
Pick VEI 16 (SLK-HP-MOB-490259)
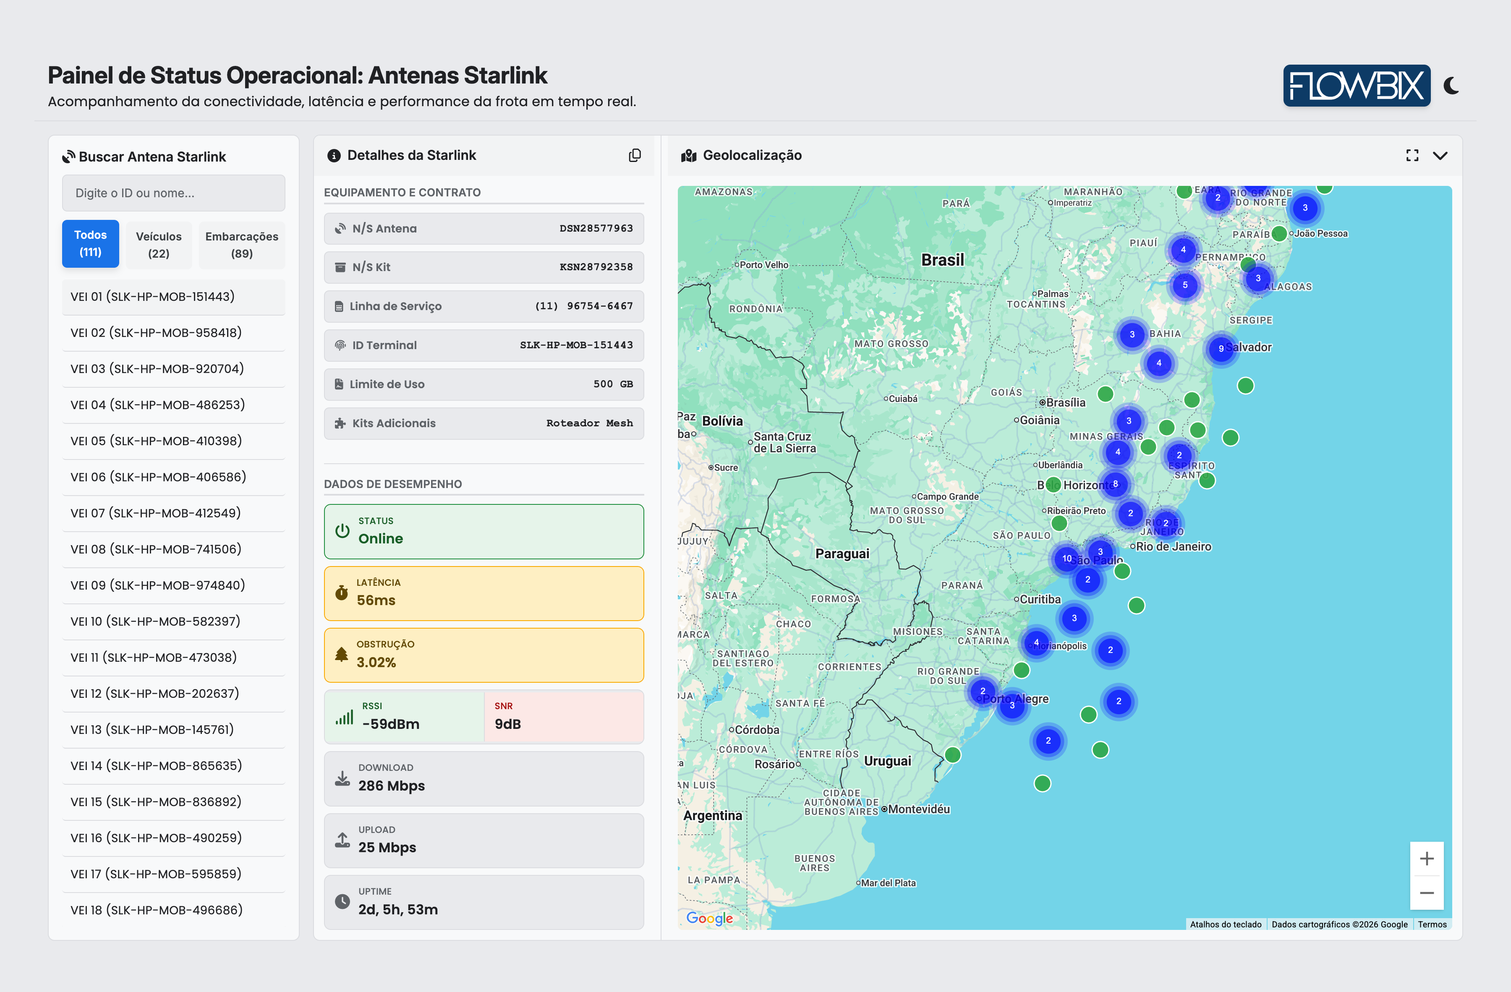pos(173,838)
